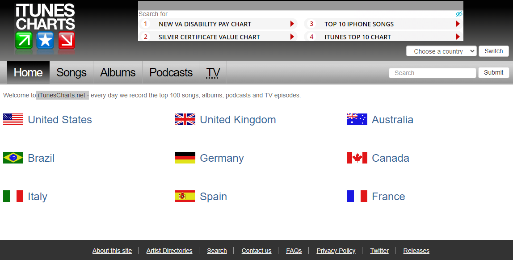Open Artist Directories footer link

point(169,251)
